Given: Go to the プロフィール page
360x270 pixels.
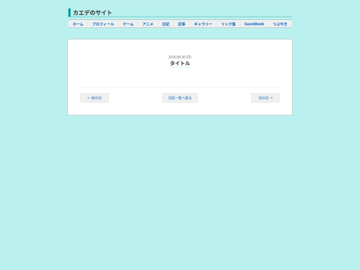Looking at the screenshot, I should point(103,24).
